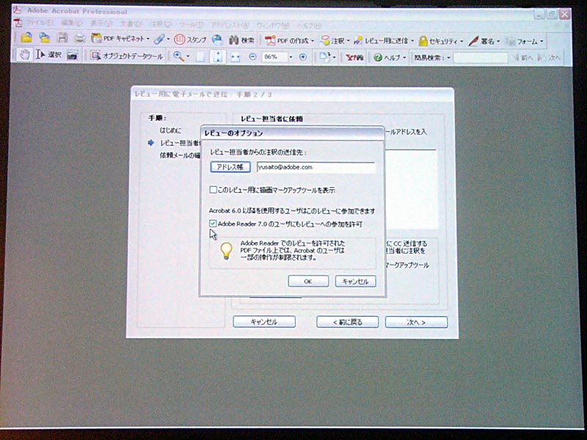Select the magnifier Zoom In tool

point(178,56)
